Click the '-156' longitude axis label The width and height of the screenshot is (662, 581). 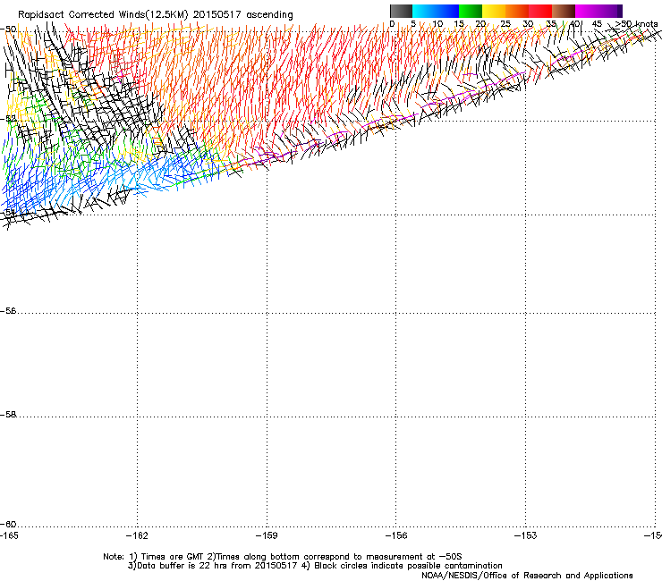click(x=396, y=535)
